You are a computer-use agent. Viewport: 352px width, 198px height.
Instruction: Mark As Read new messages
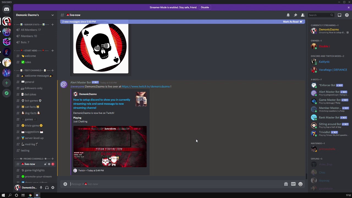(293, 22)
